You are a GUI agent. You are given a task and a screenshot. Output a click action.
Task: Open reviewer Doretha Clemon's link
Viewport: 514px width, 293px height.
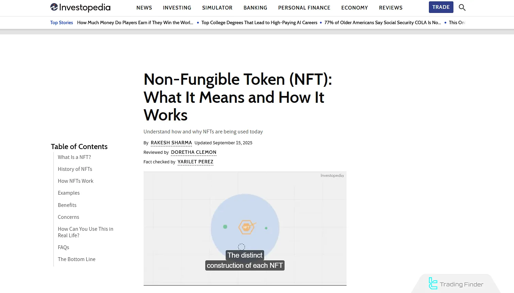point(194,152)
